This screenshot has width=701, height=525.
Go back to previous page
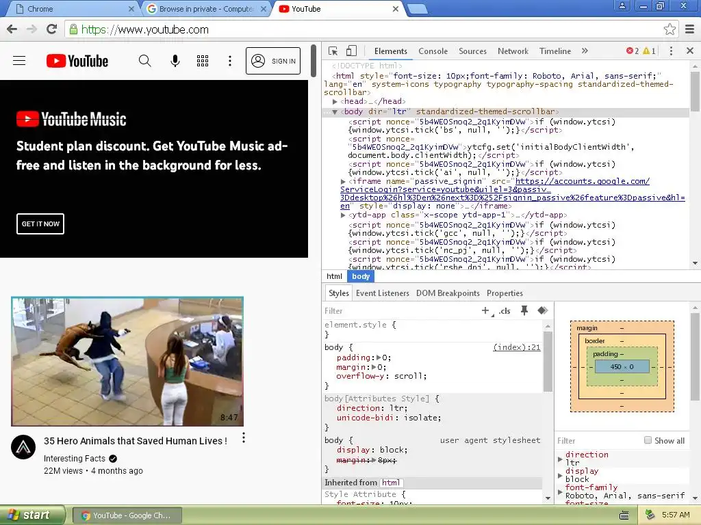pos(12,29)
